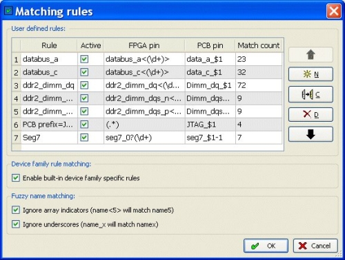This screenshot has height=260, width=345.
Task: Click the FPGA pin column header
Action: (144, 45)
